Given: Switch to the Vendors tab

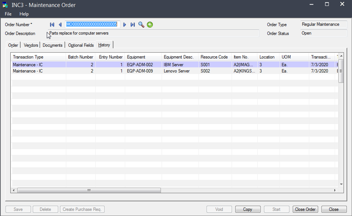Looking at the screenshot, I should click(x=31, y=45).
